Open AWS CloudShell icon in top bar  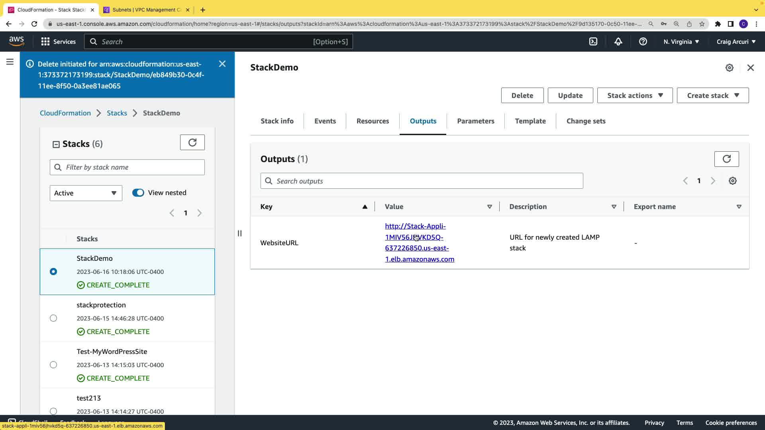pyautogui.click(x=593, y=41)
